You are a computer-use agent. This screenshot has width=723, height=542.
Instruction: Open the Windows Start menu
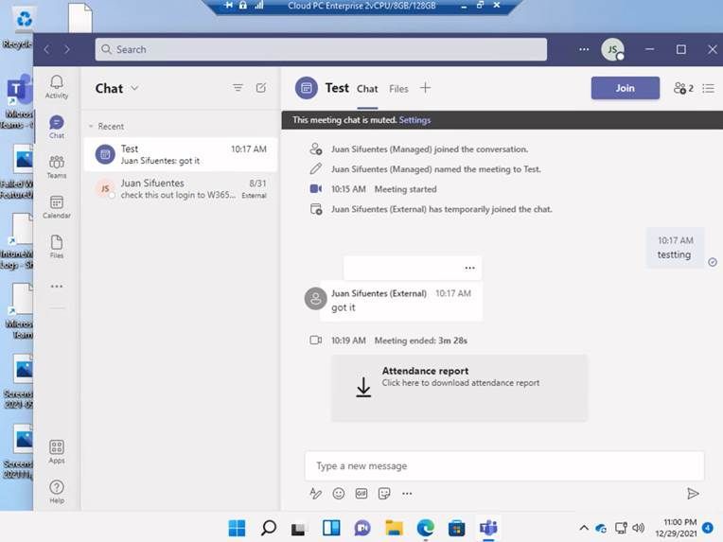pyautogui.click(x=237, y=528)
